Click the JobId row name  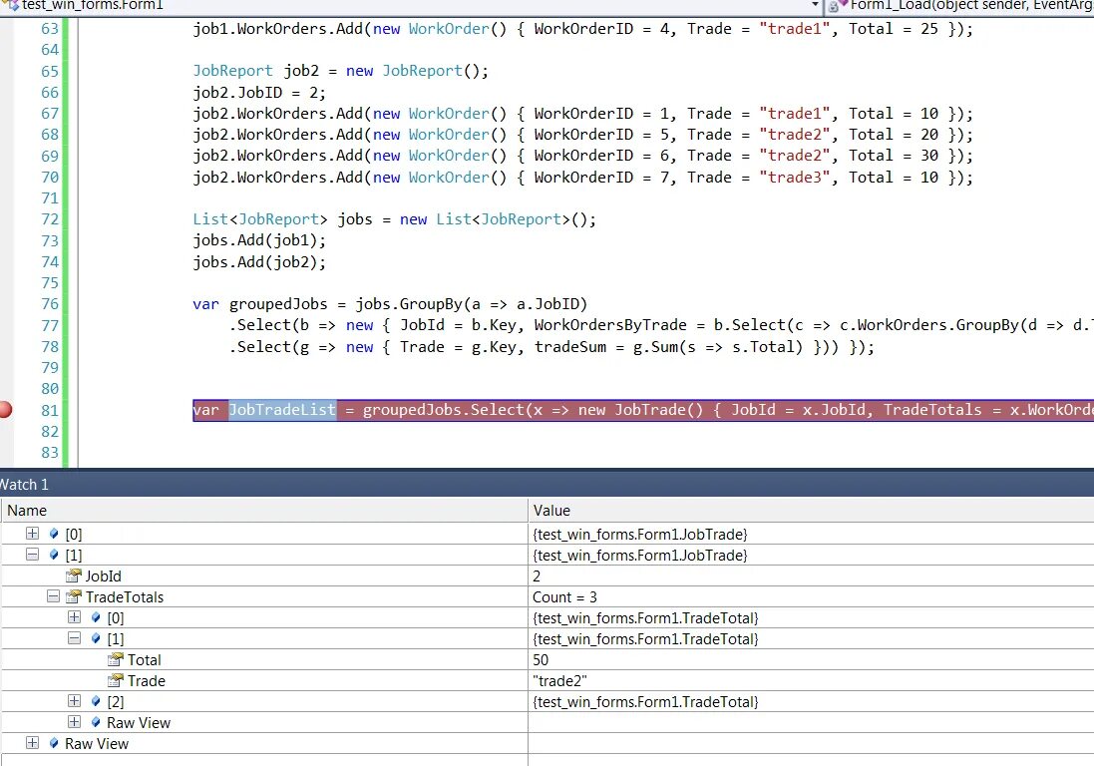[104, 576]
